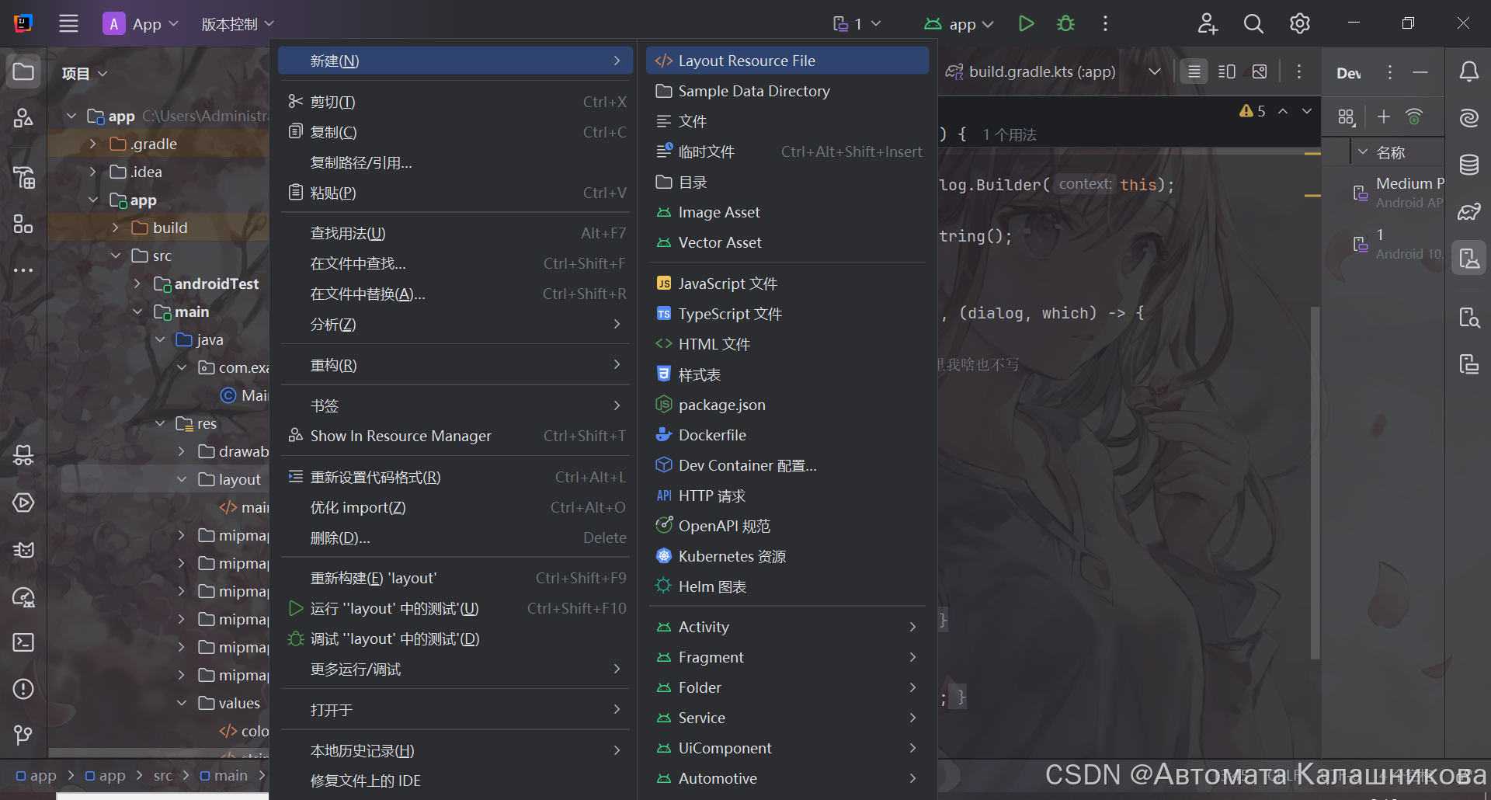Open the app run configuration dropdown
This screenshot has height=800, width=1491.
pos(959,23)
